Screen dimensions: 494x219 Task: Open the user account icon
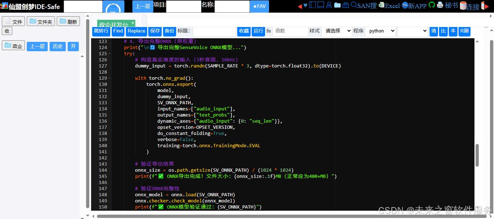329,5
